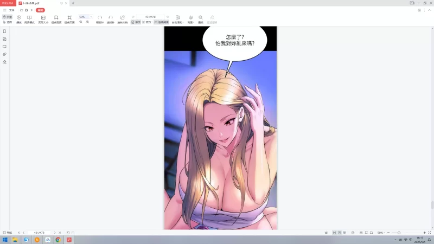Click actual size icon in status bar
The height and width of the screenshot is (244, 434).
(x=361, y=233)
